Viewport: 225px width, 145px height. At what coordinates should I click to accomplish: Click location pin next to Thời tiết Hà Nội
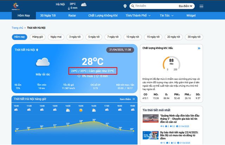37,50
